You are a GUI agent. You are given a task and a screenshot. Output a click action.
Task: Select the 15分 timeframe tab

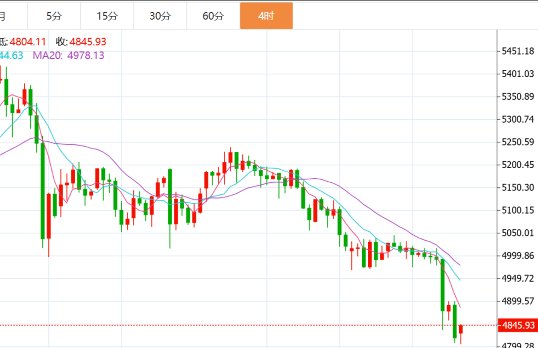(x=107, y=16)
